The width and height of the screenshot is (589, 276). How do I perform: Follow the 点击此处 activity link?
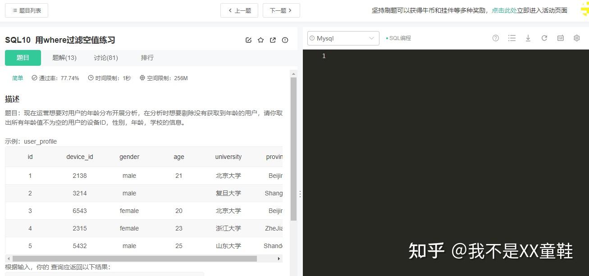pos(504,10)
